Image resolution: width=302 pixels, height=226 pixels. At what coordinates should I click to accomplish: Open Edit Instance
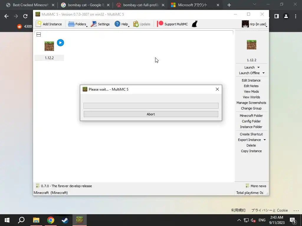251,80
